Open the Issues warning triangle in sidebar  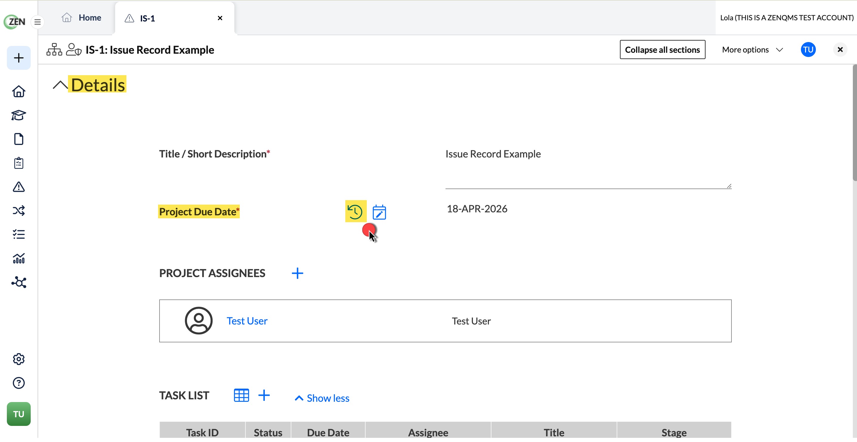point(18,187)
